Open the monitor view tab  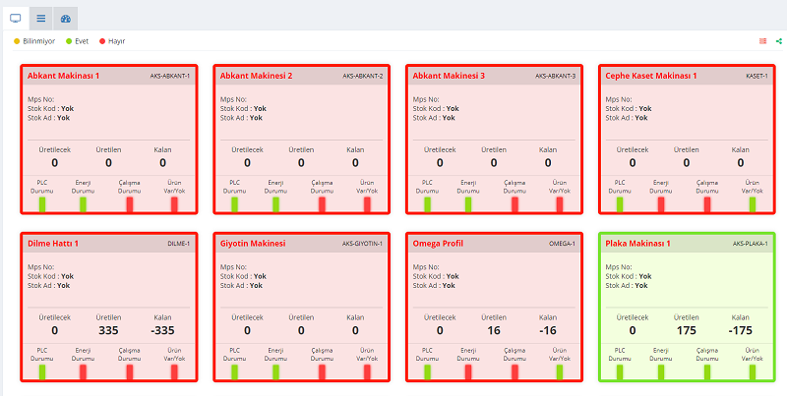[x=16, y=18]
